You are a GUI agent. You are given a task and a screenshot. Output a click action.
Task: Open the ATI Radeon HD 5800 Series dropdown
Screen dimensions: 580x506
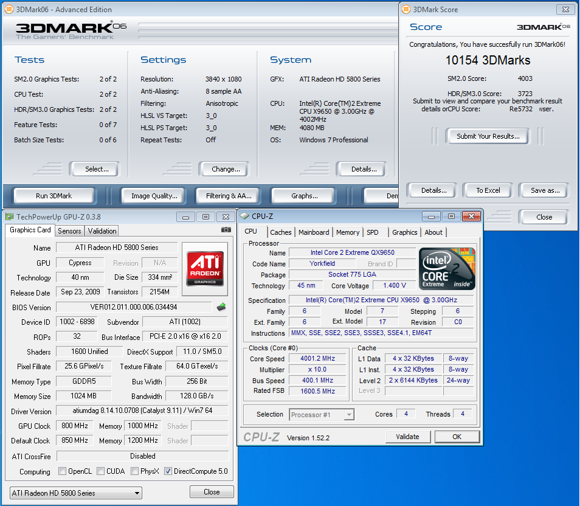[x=76, y=493]
